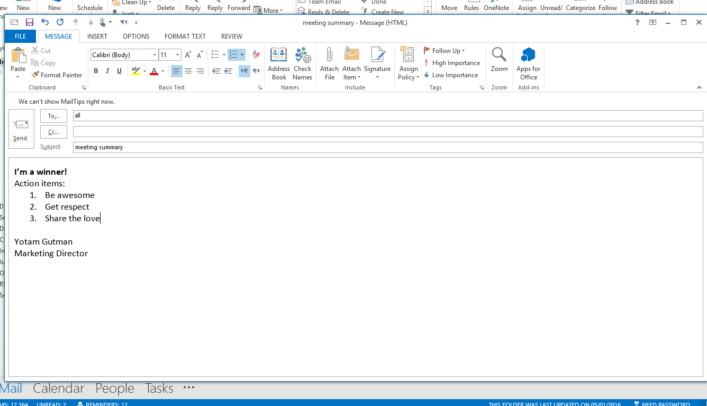Image resolution: width=707 pixels, height=406 pixels.
Task: Save the message with the floppy disk icon
Action: pyautogui.click(x=30, y=22)
